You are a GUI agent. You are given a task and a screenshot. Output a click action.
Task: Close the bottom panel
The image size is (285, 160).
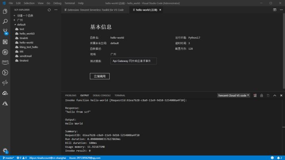pyautogui.click(x=281, y=95)
